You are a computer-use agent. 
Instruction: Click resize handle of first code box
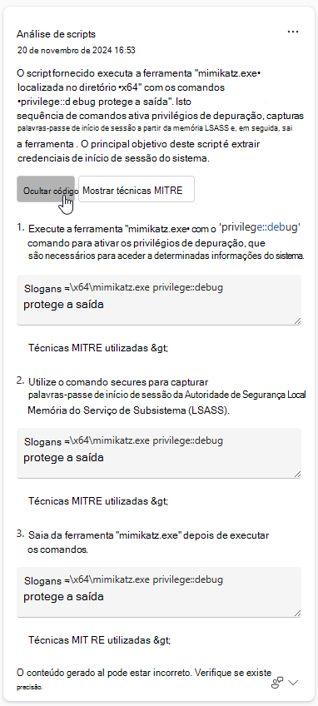297,321
